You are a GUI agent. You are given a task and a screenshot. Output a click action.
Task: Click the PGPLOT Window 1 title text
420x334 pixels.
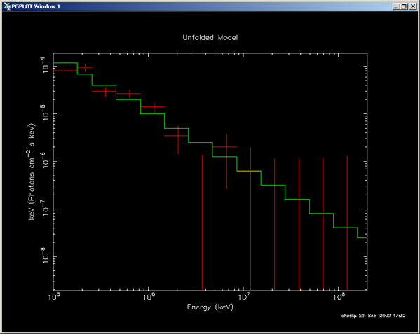click(36, 6)
